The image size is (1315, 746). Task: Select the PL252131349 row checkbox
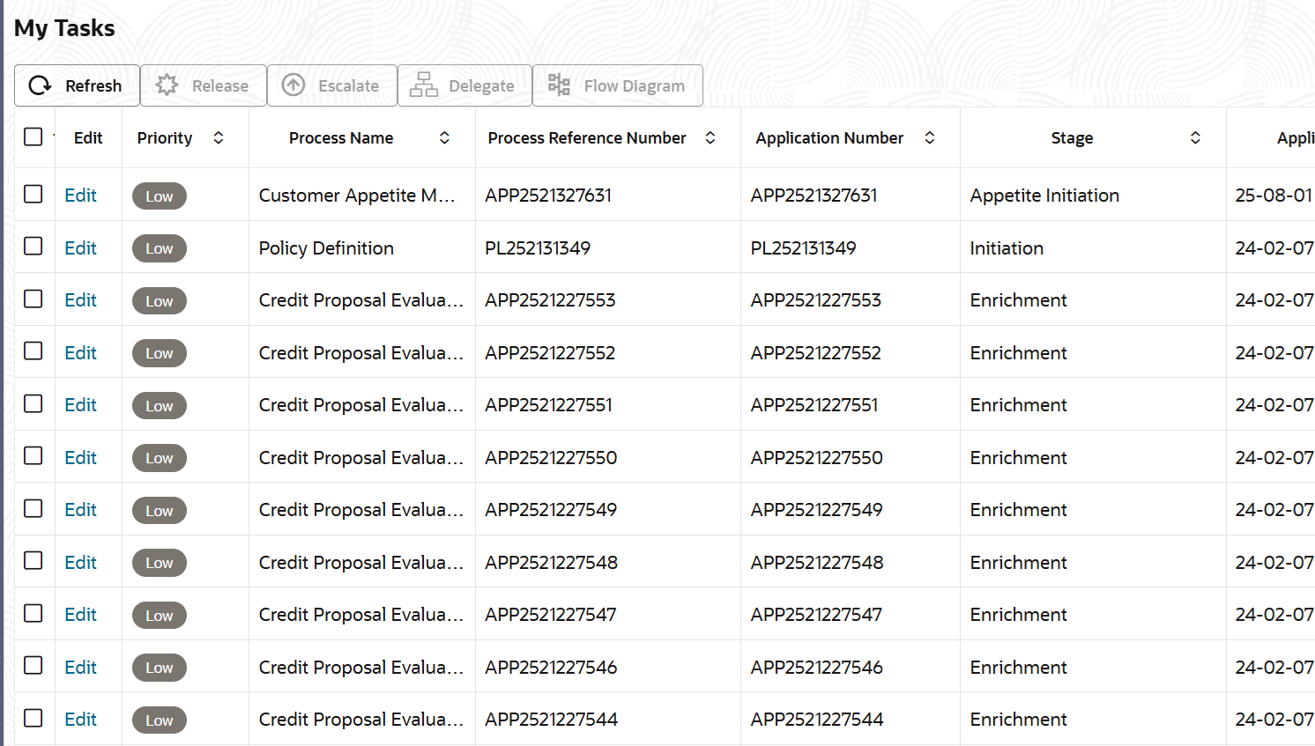[x=33, y=246]
